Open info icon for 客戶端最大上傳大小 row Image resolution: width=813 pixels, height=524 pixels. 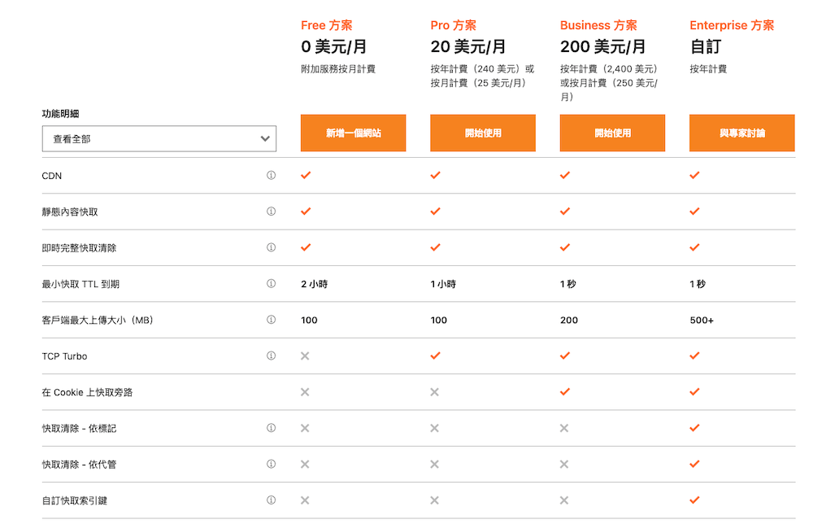[x=271, y=320]
